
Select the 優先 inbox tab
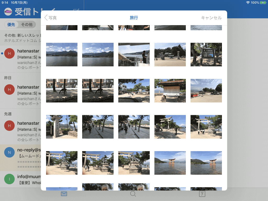click(11, 25)
